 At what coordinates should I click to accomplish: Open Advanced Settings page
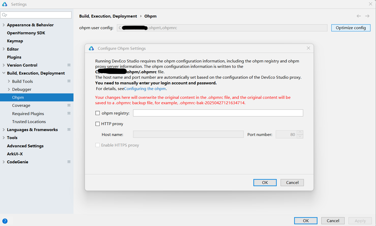point(25,146)
